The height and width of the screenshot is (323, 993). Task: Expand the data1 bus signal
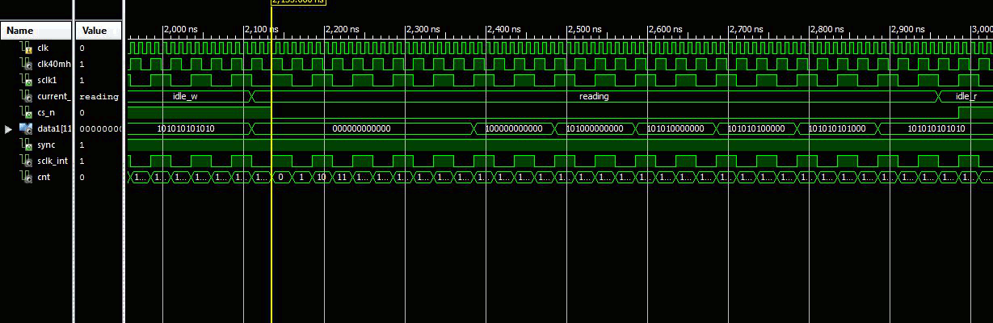pos(9,129)
